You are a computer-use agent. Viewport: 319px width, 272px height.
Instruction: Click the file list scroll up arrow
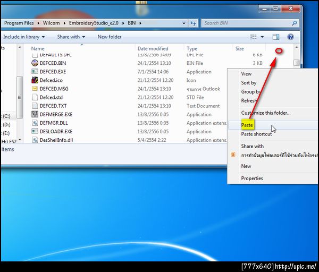297,47
